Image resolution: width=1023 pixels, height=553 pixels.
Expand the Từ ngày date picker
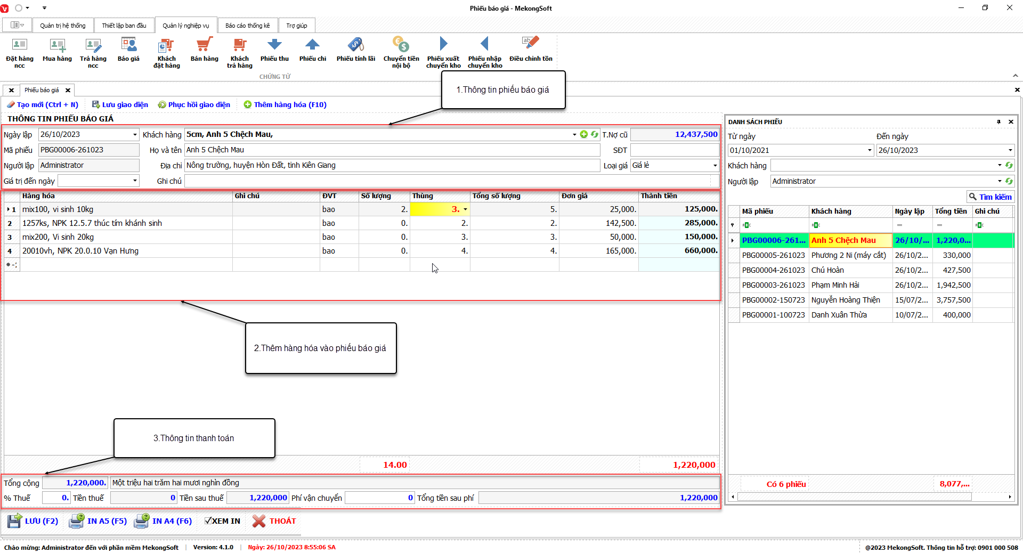pos(870,150)
